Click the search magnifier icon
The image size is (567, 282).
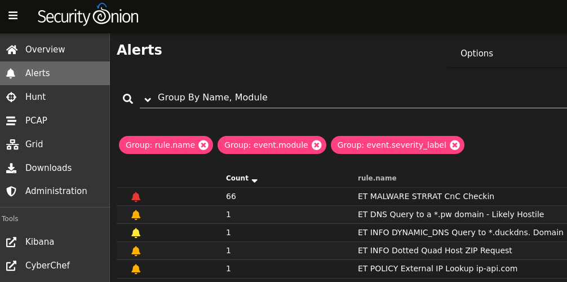coord(127,99)
